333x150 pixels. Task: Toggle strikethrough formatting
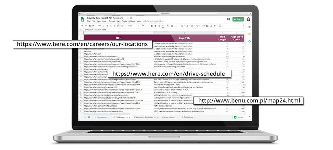[159, 26]
